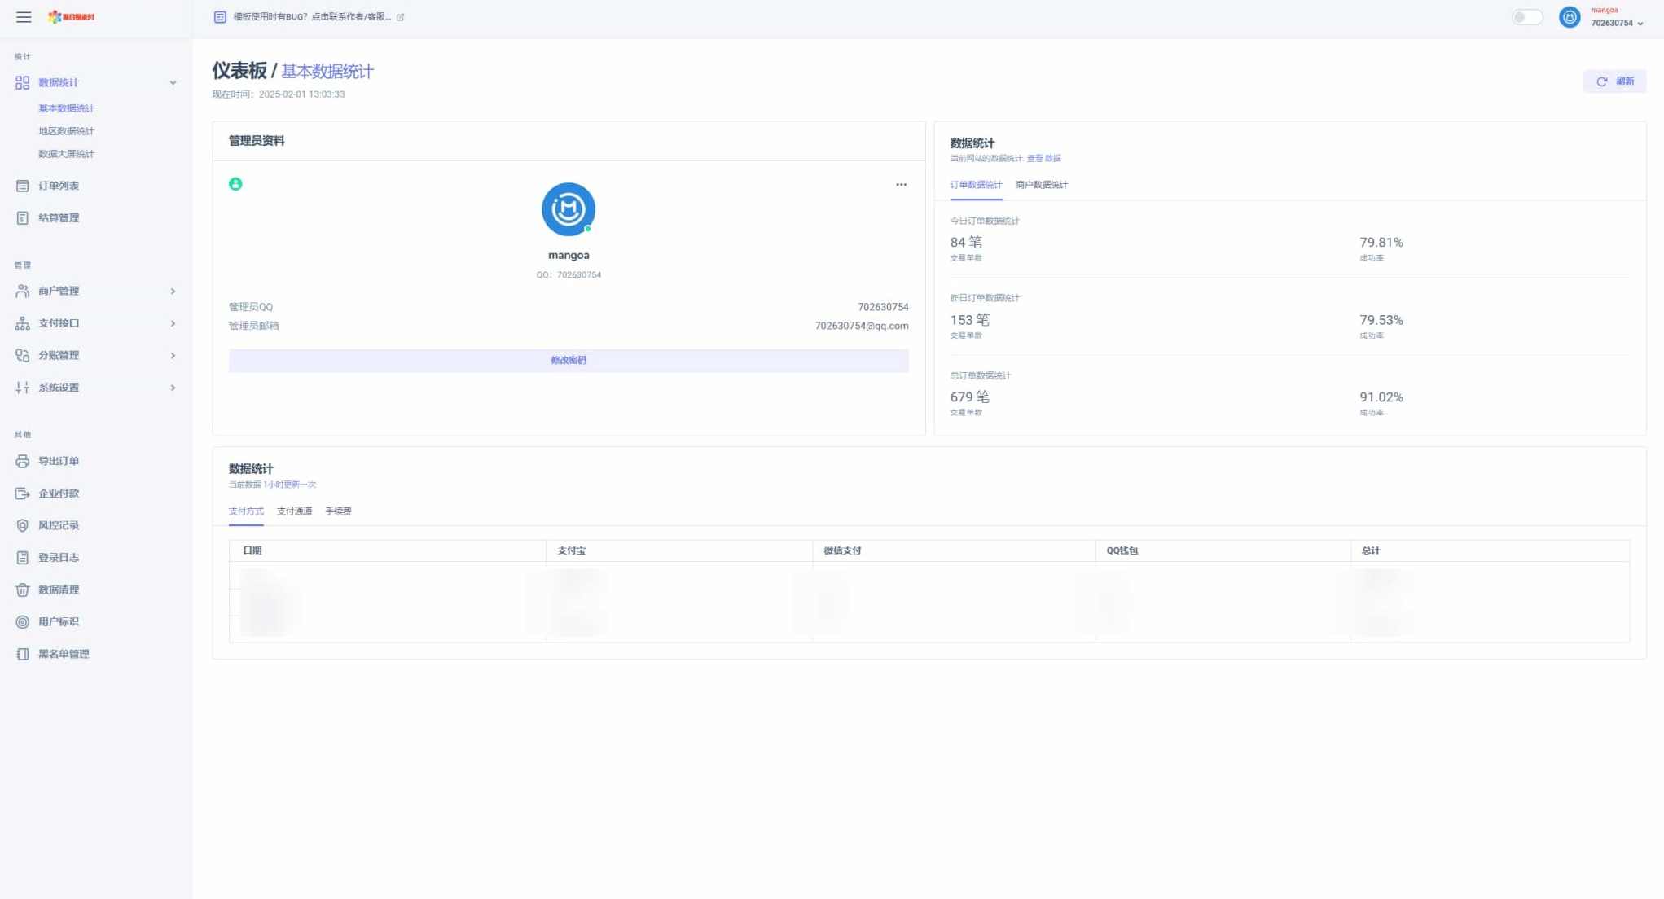The height and width of the screenshot is (899, 1664).
Task: Click the 数据清理 trash icon
Action: (x=23, y=590)
